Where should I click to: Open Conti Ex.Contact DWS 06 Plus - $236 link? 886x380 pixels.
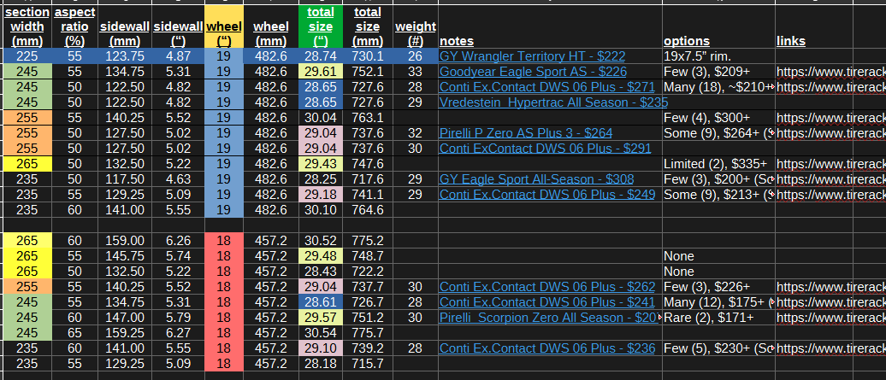tap(547, 348)
